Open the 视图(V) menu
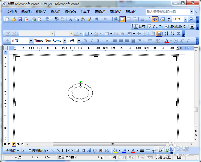 (41, 12)
